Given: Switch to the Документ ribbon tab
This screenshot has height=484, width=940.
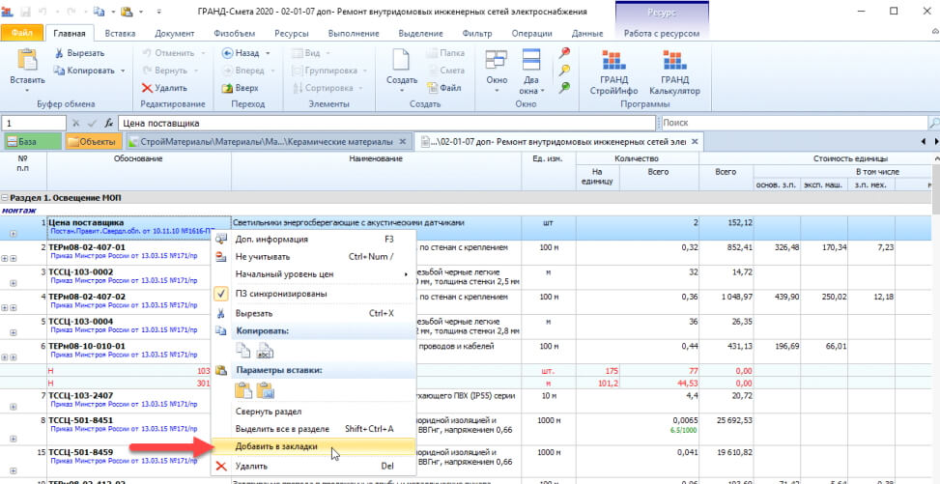Looking at the screenshot, I should click(x=174, y=34).
